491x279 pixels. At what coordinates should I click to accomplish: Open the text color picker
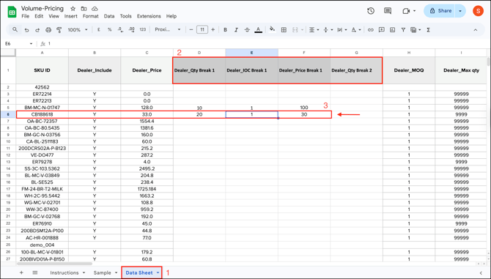[x=259, y=30]
